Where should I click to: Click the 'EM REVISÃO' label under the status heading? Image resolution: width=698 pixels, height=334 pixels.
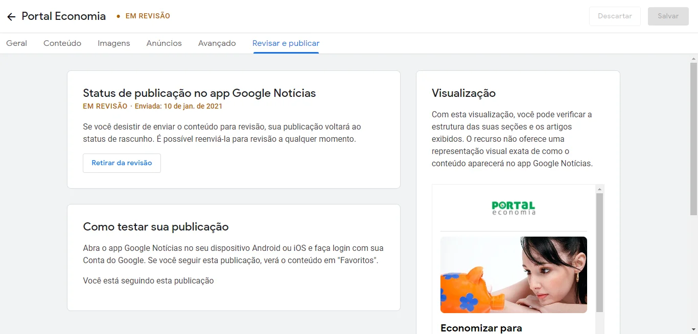tap(105, 107)
